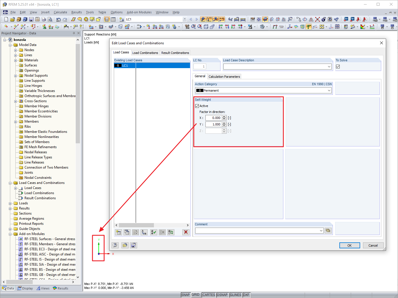Create a new load case in dialog
The image size is (398, 298).
(x=118, y=232)
